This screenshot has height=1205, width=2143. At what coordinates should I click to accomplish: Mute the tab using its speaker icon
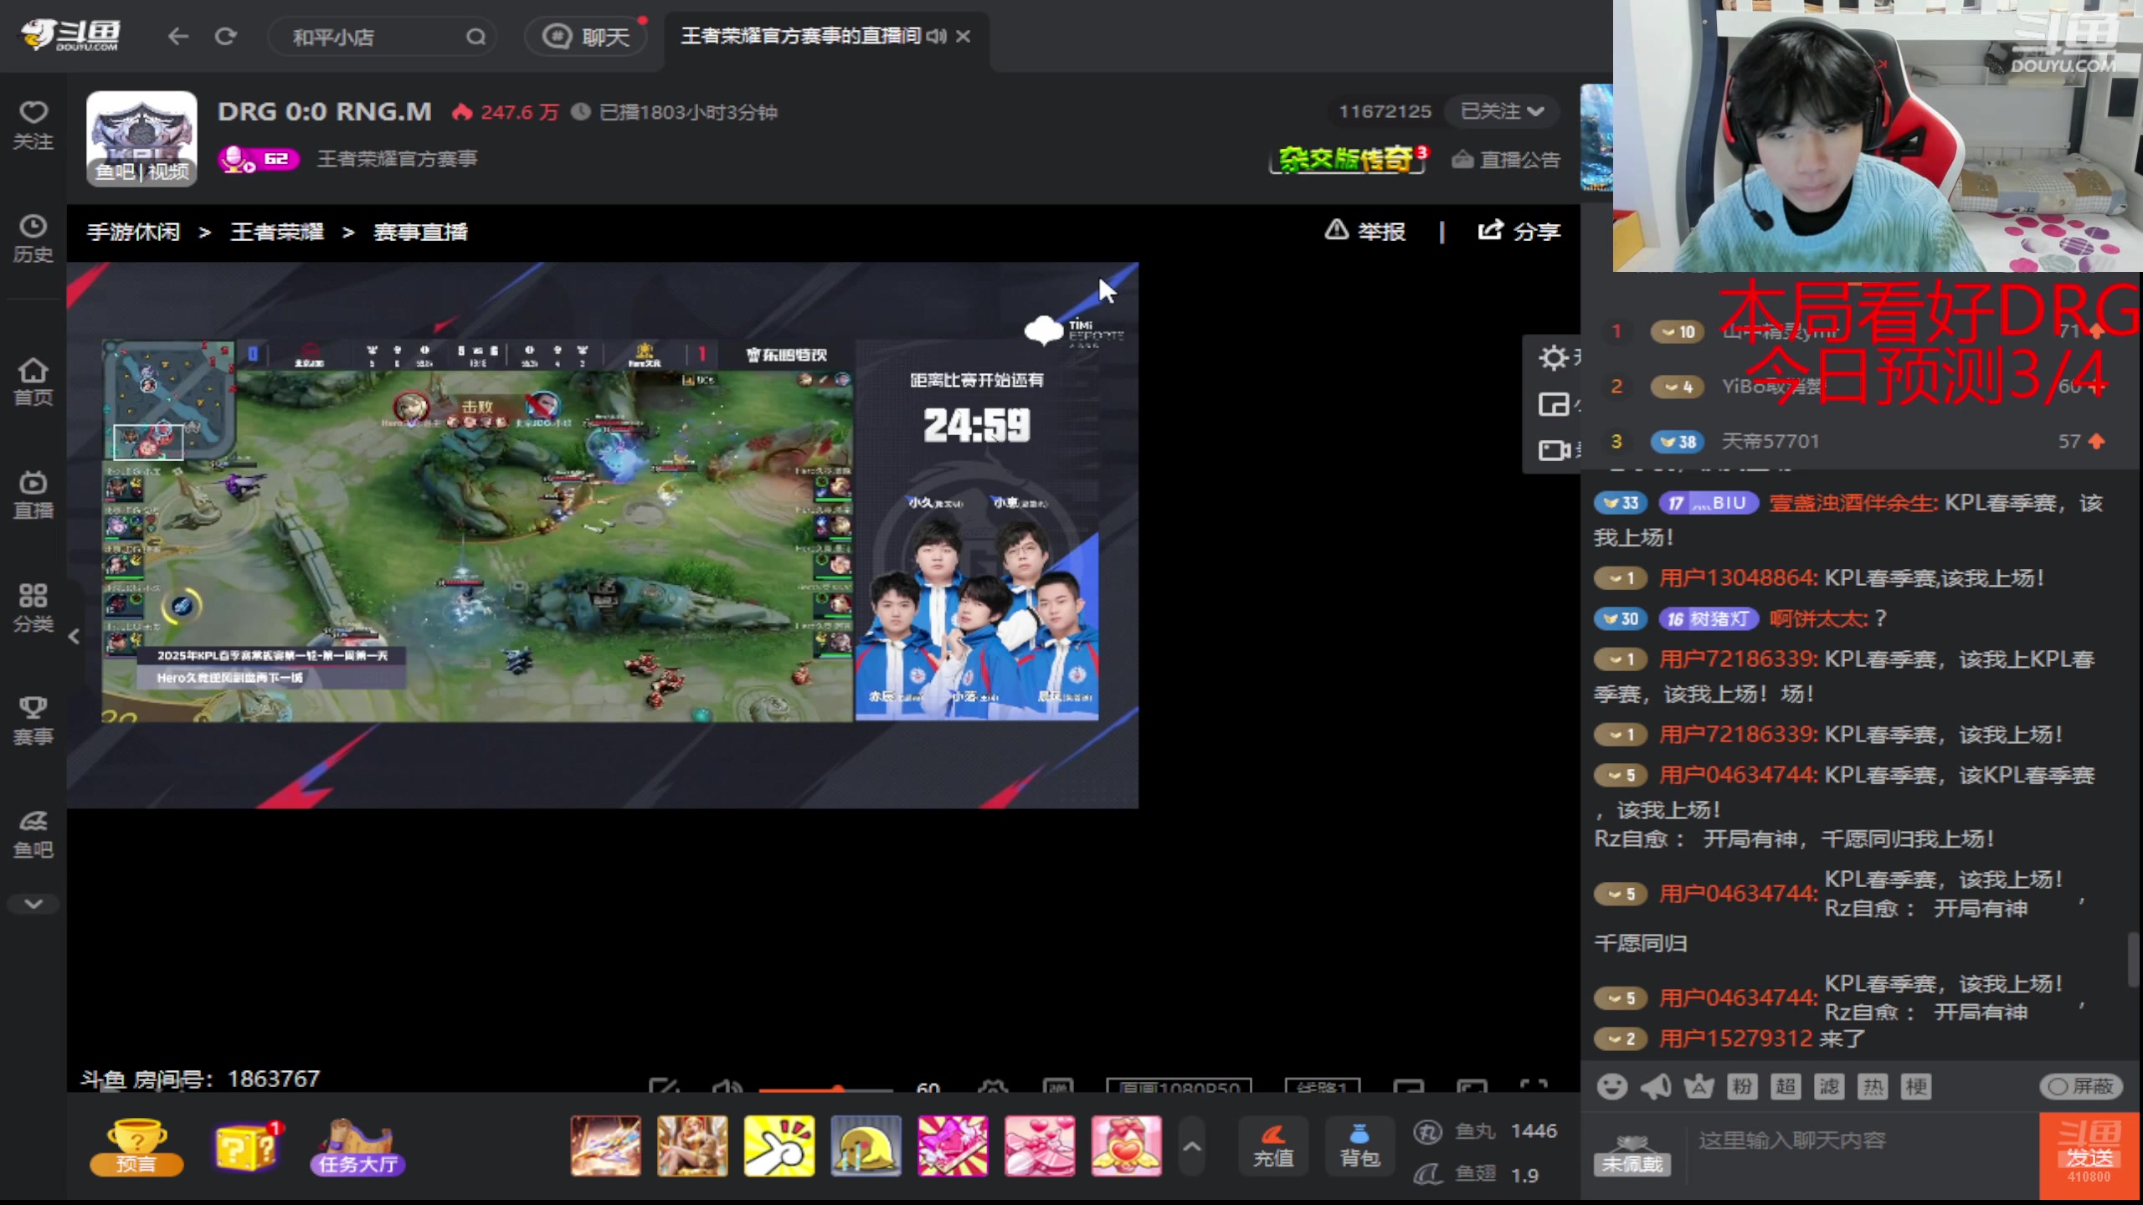tap(936, 36)
